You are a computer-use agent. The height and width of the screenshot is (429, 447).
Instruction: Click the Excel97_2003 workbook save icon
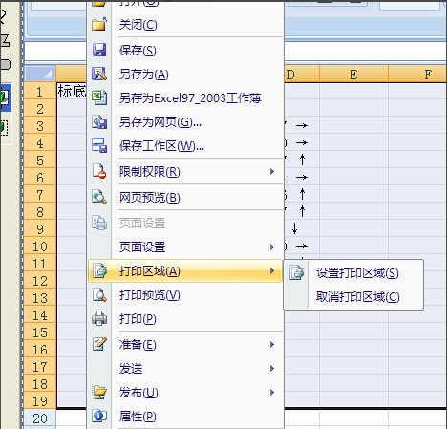pyautogui.click(x=99, y=97)
